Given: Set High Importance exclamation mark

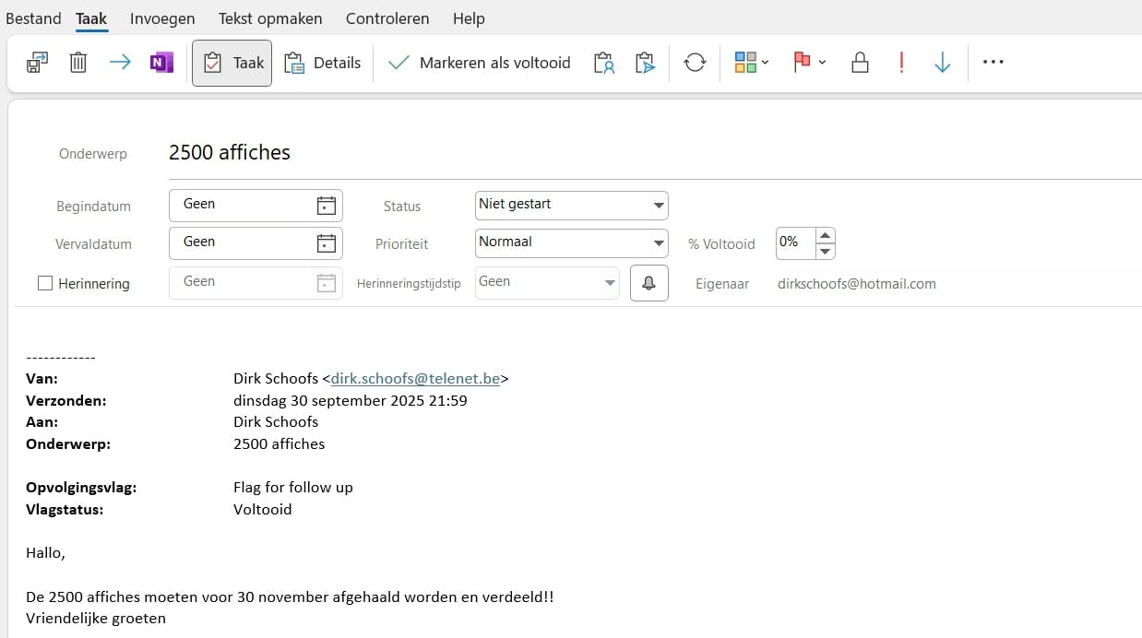Looking at the screenshot, I should (x=901, y=63).
